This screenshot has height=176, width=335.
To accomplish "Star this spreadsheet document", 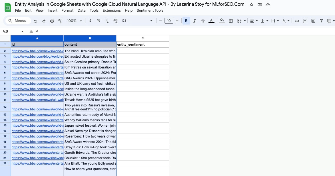I will pos(252,5).
